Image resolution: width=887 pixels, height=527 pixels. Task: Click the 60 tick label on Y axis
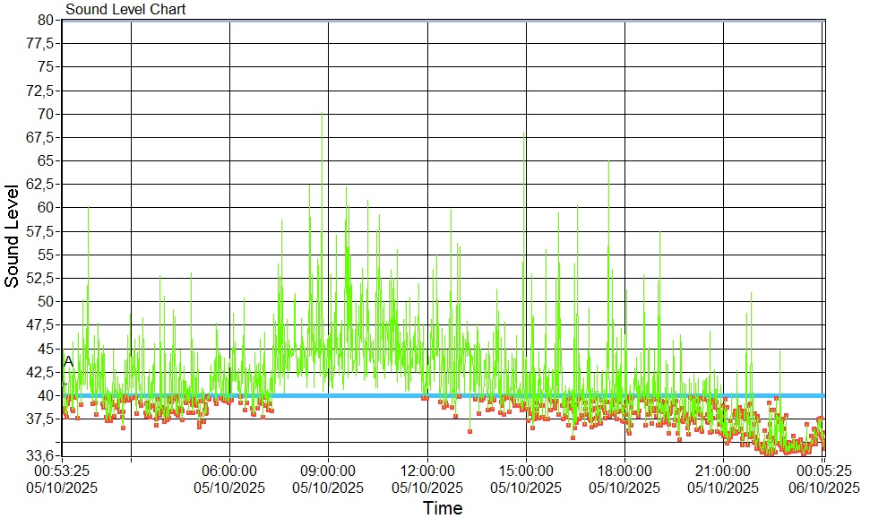click(47, 207)
